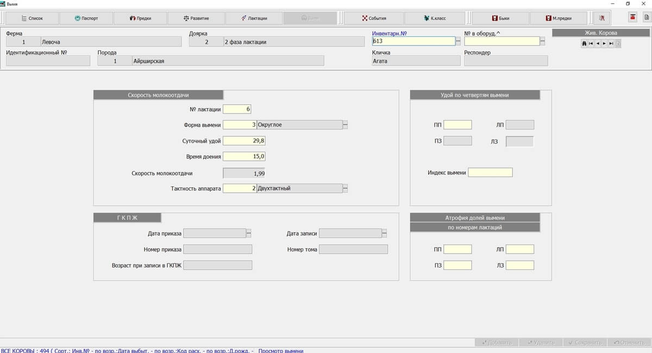The height and width of the screenshot is (353, 652).
Task: Go to next animal record
Action: [x=604, y=43]
